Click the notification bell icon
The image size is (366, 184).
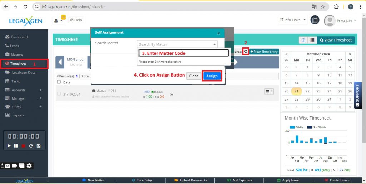(56, 20)
